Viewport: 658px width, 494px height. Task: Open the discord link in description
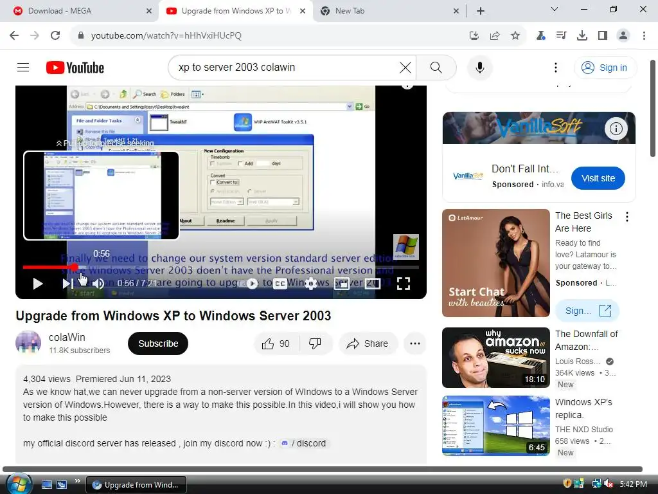pos(305,443)
